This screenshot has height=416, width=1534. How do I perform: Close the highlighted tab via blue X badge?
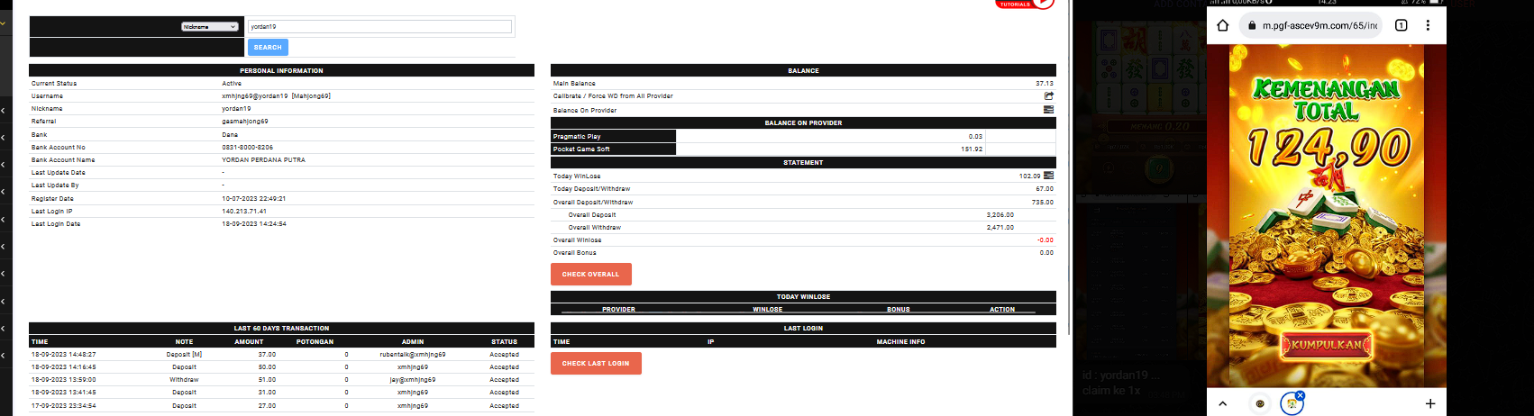(x=1300, y=395)
